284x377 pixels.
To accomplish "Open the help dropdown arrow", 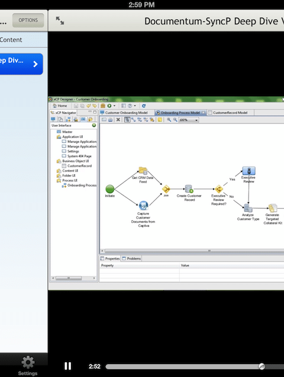I will [x=135, y=106].
